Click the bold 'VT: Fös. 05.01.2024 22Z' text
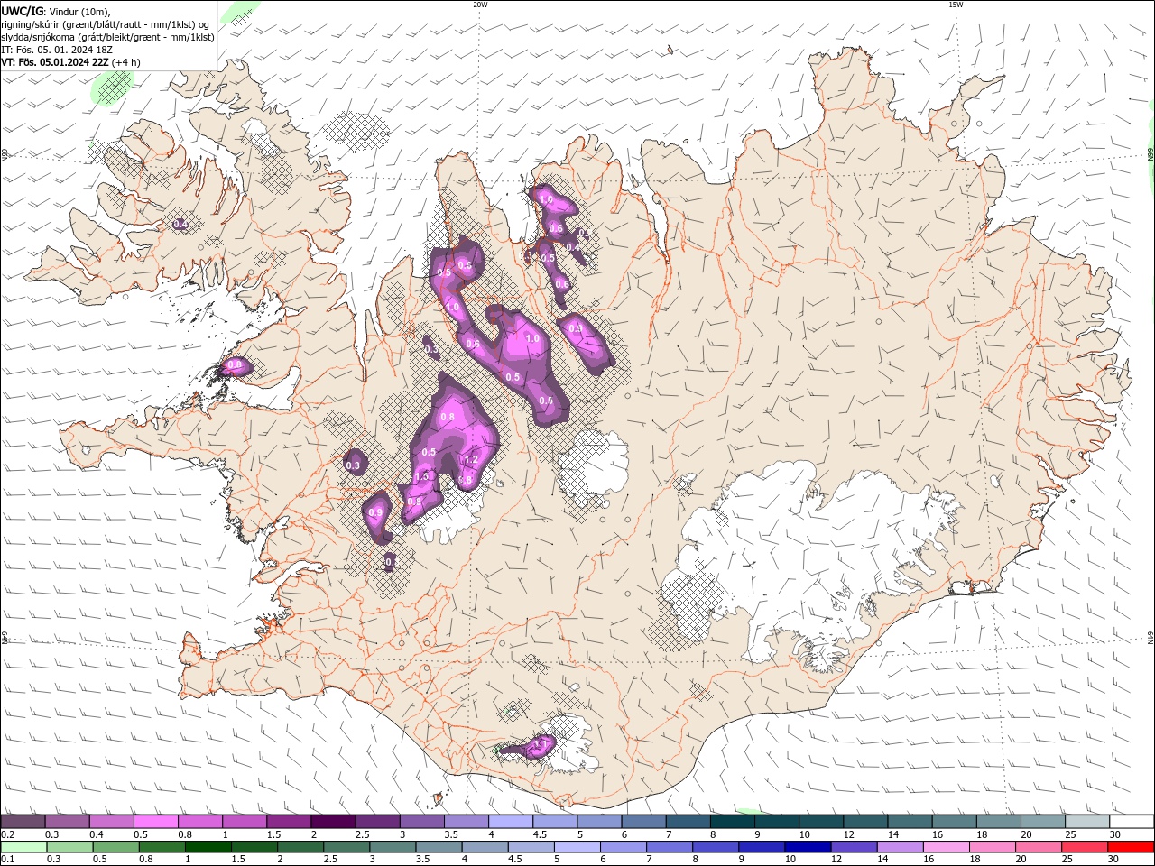Viewport: 1155px width, 866px height. point(55,62)
